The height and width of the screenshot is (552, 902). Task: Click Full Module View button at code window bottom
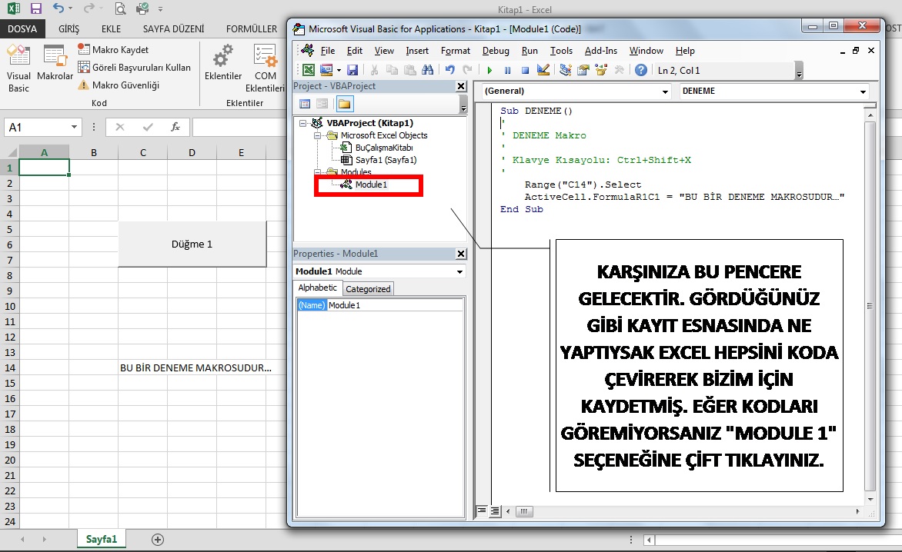pyautogui.click(x=494, y=510)
